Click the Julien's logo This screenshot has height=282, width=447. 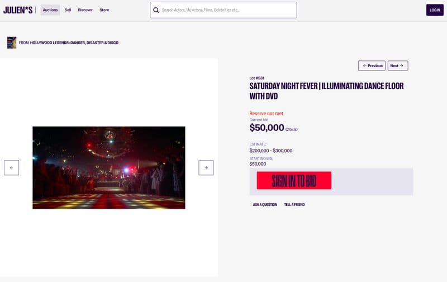(18, 10)
